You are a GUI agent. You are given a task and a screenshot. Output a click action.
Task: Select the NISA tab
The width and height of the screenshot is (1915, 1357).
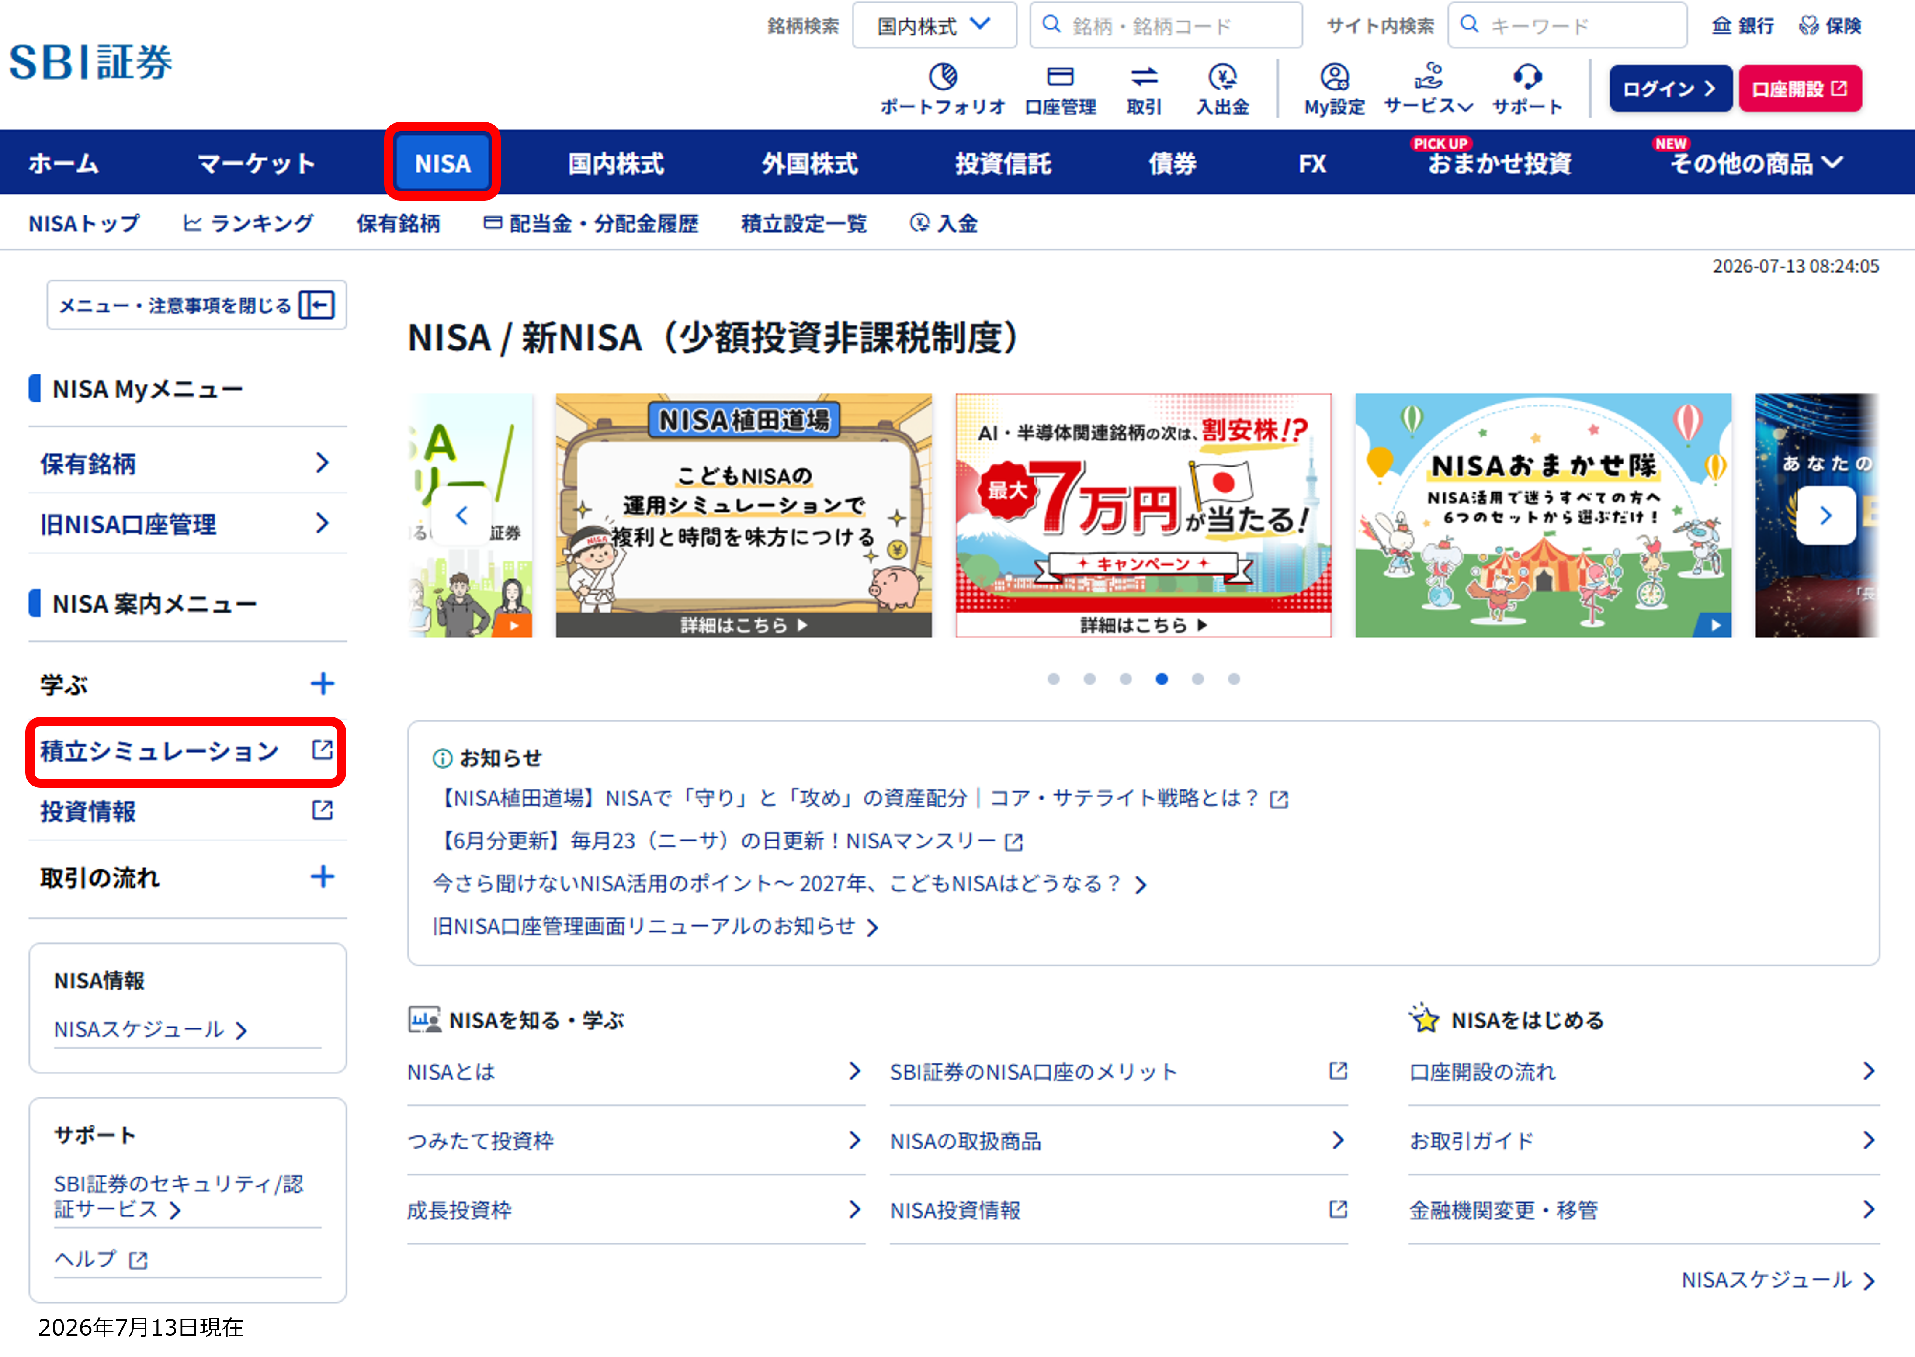tap(442, 162)
